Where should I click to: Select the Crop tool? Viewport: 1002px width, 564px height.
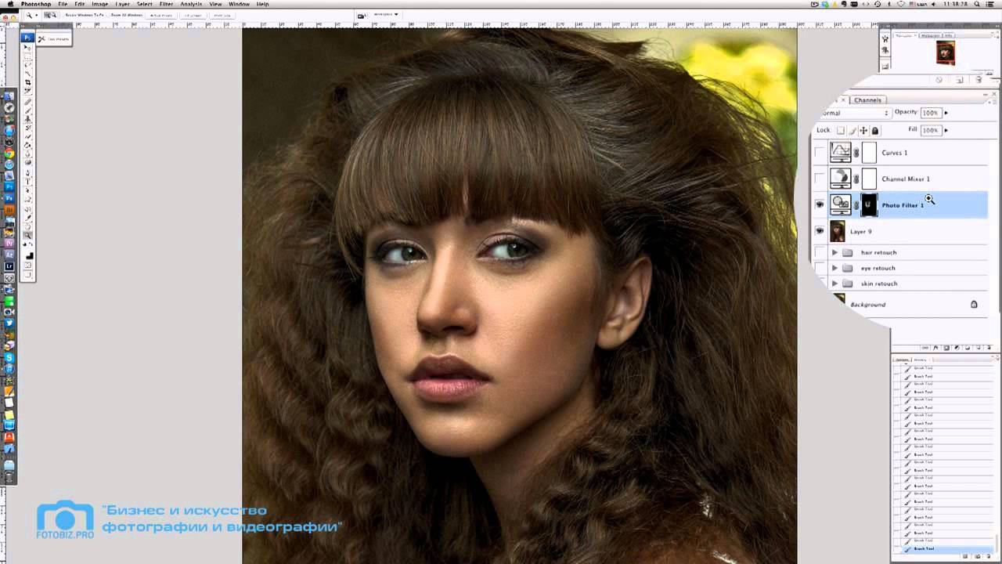tap(28, 82)
